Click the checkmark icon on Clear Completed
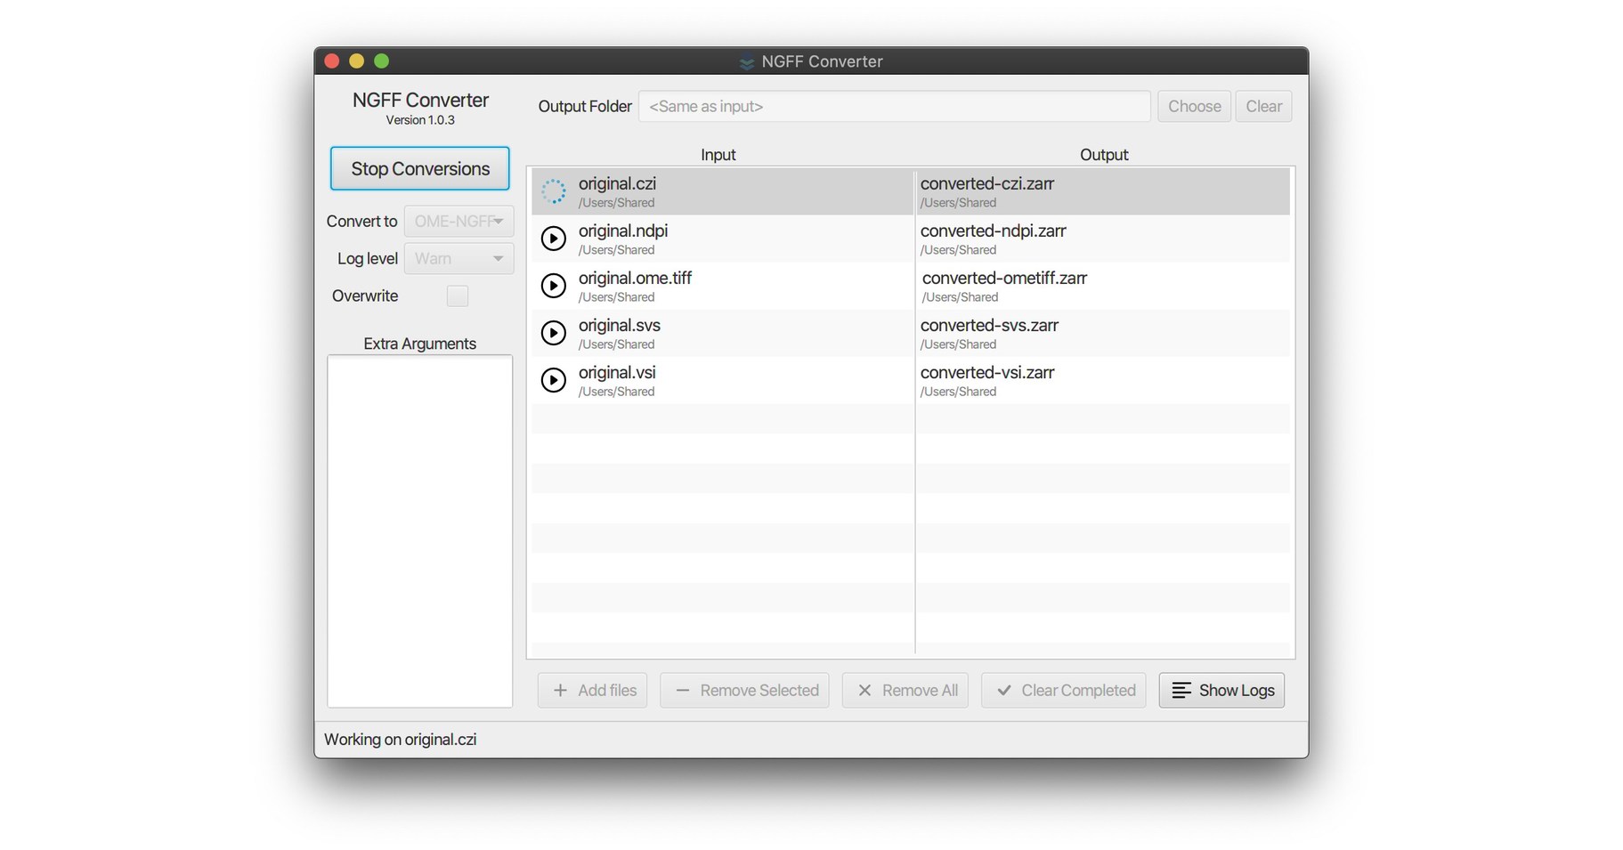The height and width of the screenshot is (850, 1623). click(1004, 690)
